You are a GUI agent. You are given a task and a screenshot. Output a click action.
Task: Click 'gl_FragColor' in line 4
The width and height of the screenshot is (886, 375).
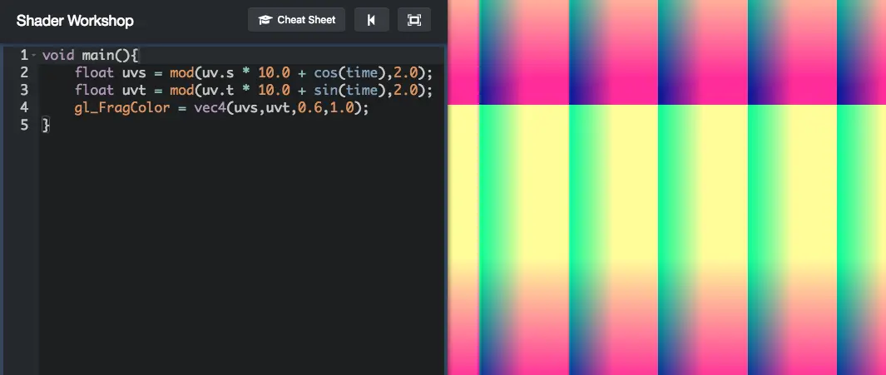122,108
